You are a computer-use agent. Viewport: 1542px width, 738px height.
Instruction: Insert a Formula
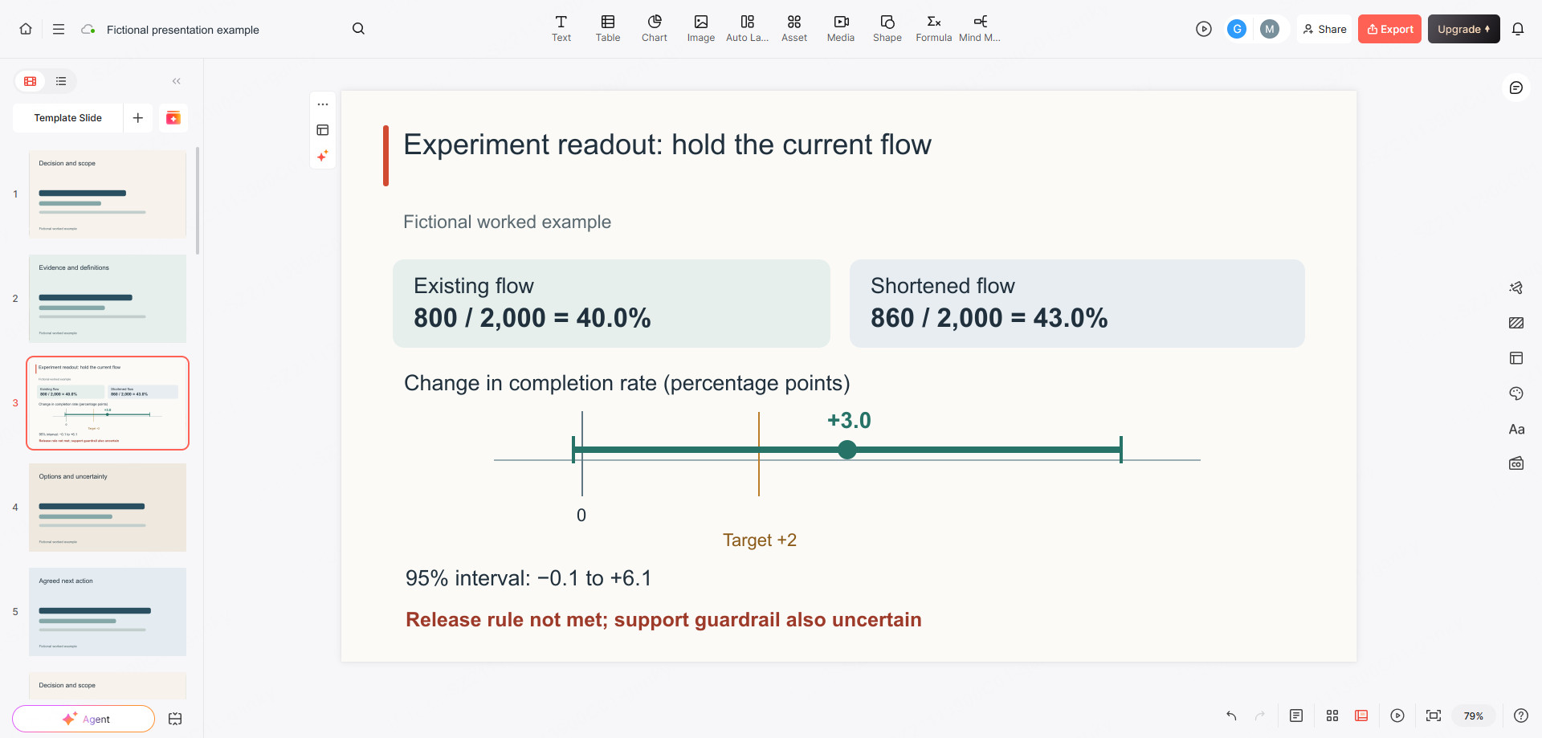tap(934, 29)
